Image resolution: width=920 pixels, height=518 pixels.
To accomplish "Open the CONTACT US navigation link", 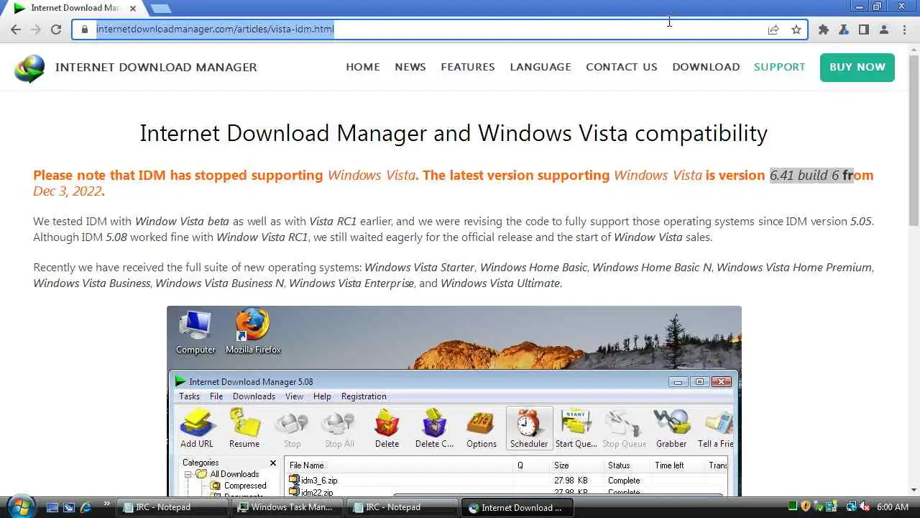I will tap(622, 67).
